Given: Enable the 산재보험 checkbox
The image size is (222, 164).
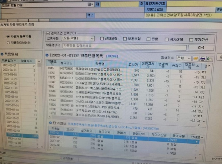Looking at the screenshot, I should coord(102,39).
